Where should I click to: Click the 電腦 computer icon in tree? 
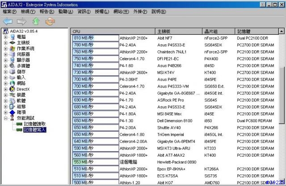tap(13, 37)
